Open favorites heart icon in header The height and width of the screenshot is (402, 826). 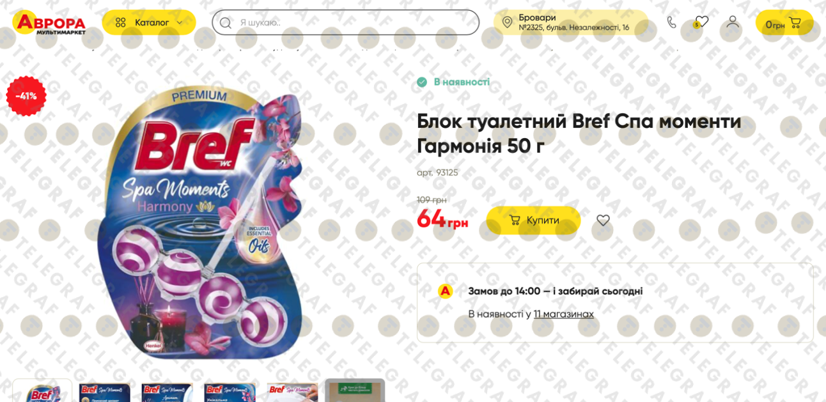pyautogui.click(x=701, y=22)
